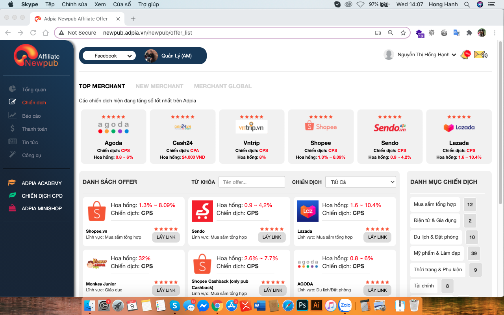Open the Cửa sổ menu
The image size is (504, 315).
(122, 4)
